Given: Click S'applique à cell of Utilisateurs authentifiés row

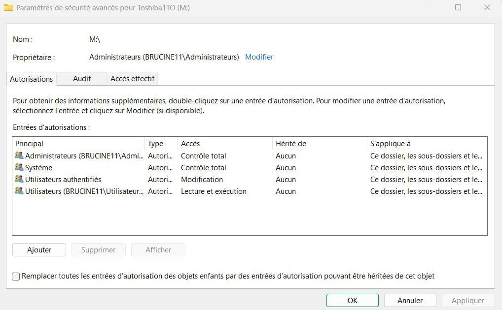Looking at the screenshot, I should (426, 179).
